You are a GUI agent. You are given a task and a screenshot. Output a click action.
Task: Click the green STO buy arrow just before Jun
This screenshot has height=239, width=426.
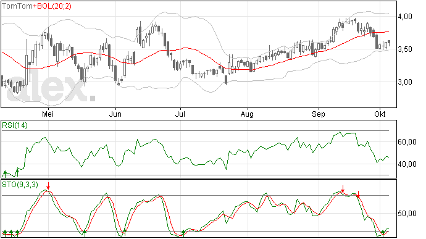coord(85,233)
